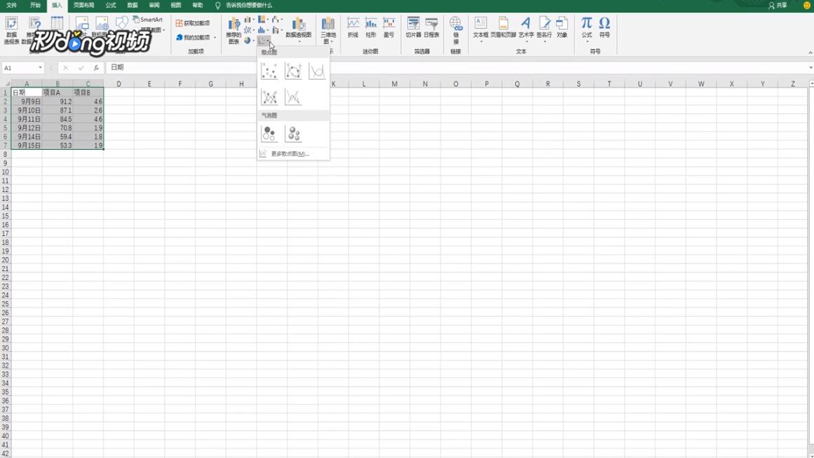This screenshot has height=458, width=814.
Task: Insert a 公式 equation (pi icon)
Action: (x=587, y=29)
